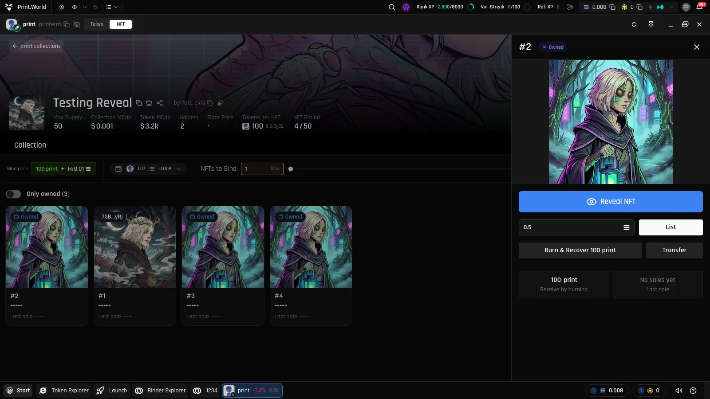
Task: Share the Testing Reveal collection
Action: coord(160,103)
